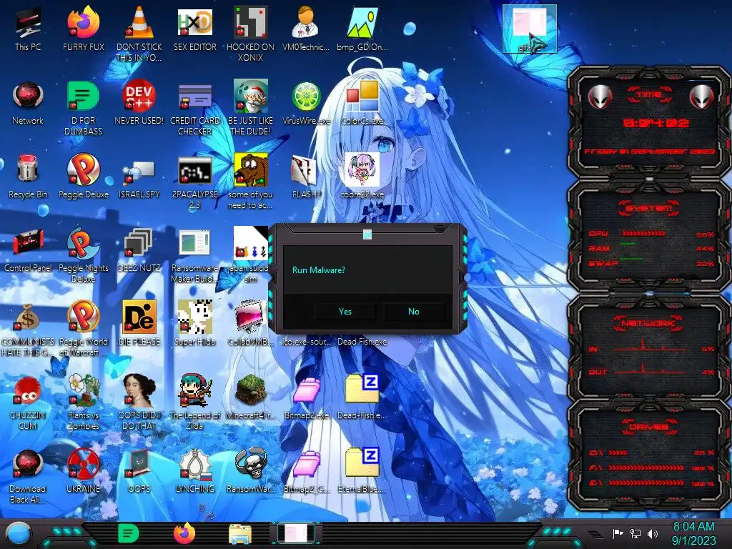Click the TIME clock widget panel

(650, 124)
